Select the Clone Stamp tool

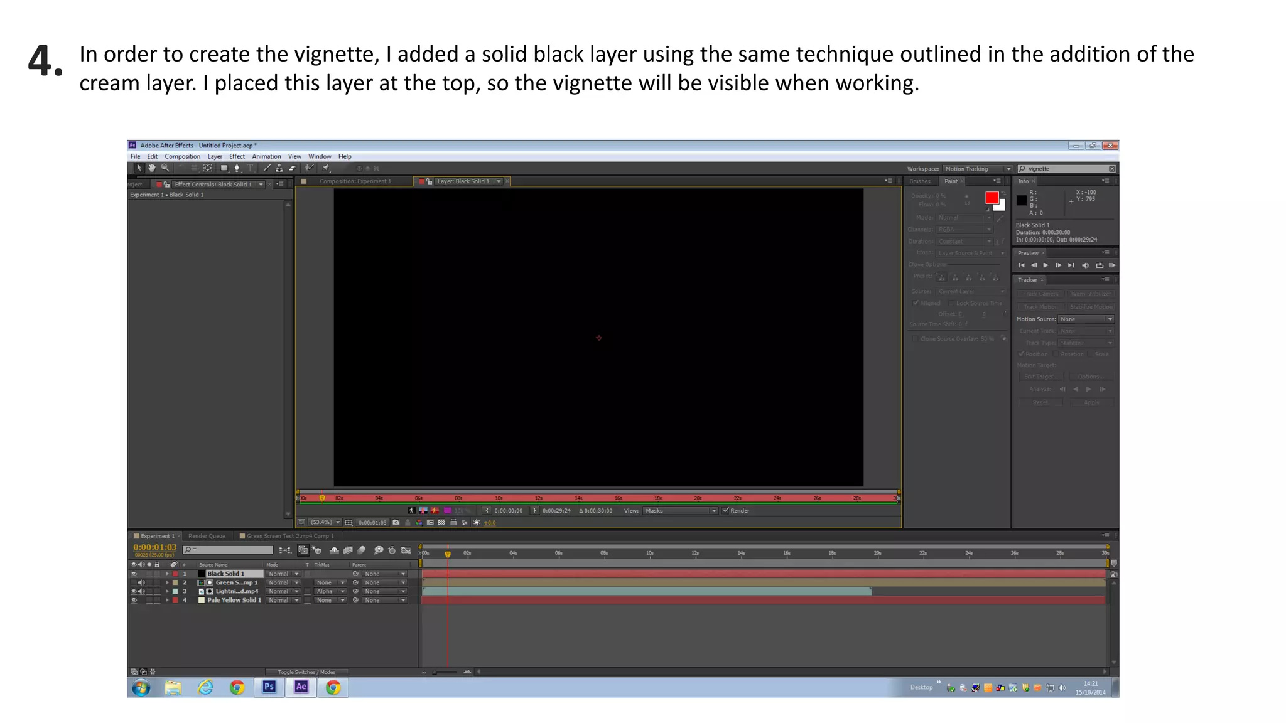click(279, 168)
